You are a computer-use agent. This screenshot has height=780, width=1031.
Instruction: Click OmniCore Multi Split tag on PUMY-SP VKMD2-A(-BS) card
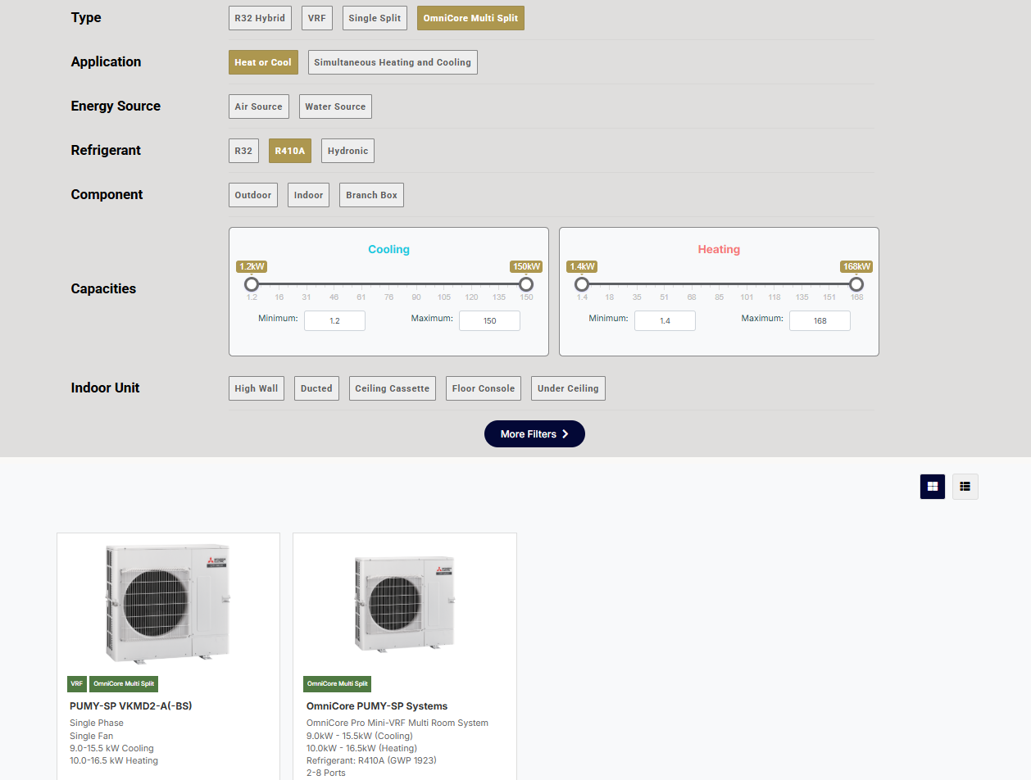[124, 684]
